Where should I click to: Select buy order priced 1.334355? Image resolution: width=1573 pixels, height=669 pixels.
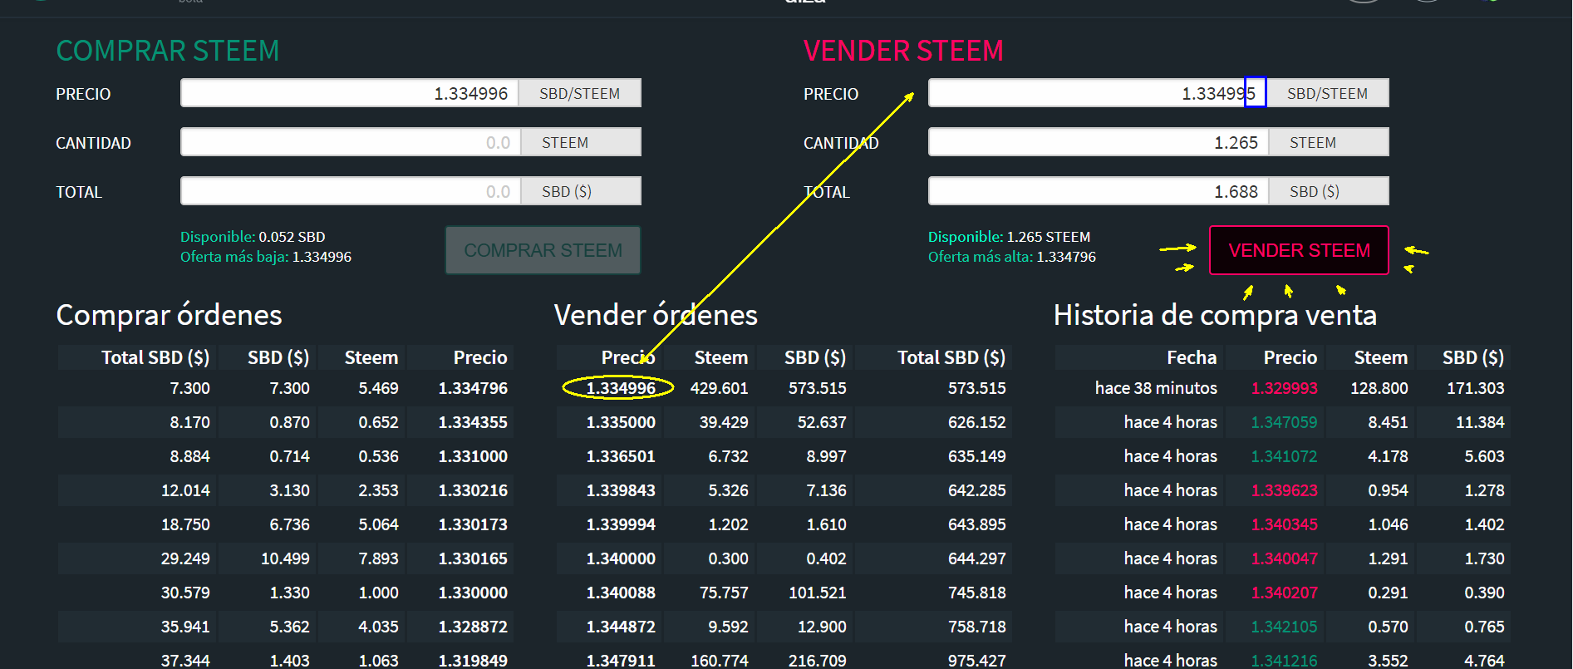[x=286, y=422]
